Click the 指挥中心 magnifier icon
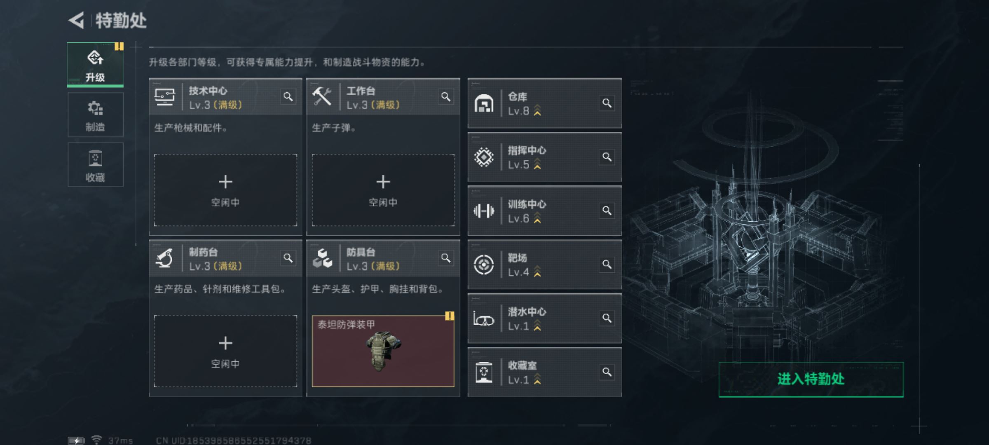 click(x=607, y=157)
